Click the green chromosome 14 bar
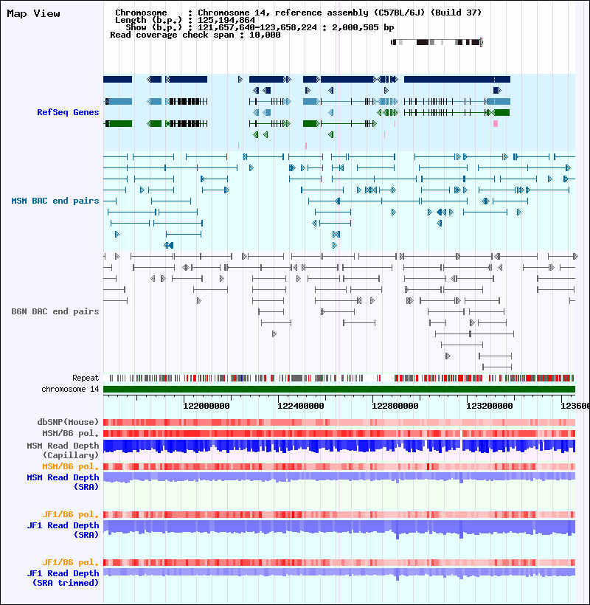The width and height of the screenshot is (590, 605). pos(339,390)
